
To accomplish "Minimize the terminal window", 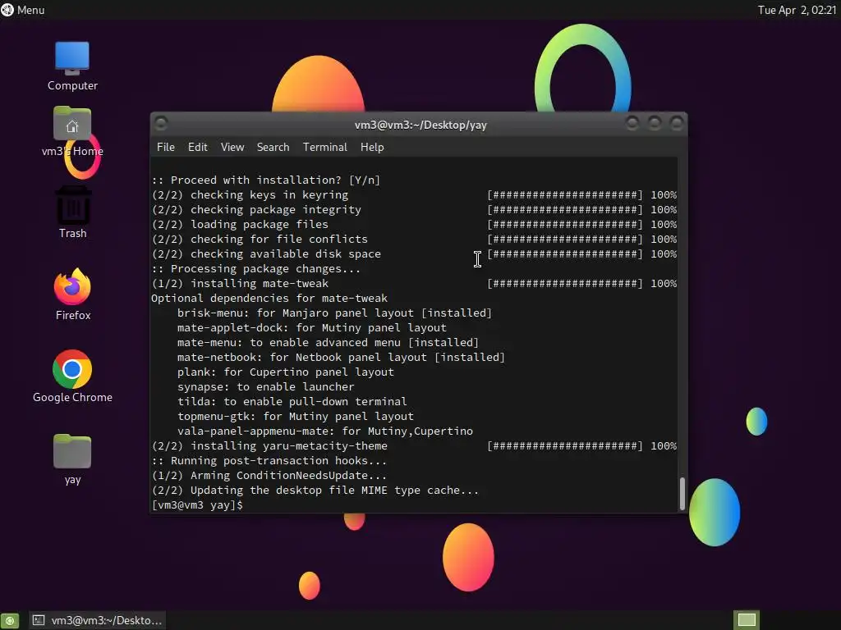I will tap(632, 124).
